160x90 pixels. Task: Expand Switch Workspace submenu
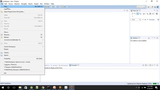click(22, 47)
